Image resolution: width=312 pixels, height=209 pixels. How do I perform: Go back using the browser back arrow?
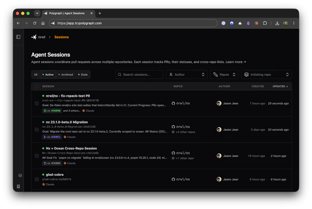tap(18, 23)
